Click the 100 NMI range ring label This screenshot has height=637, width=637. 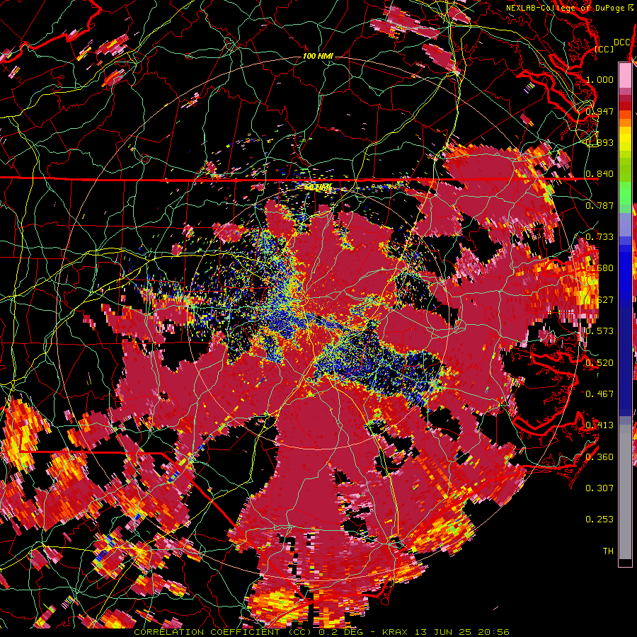pyautogui.click(x=318, y=56)
